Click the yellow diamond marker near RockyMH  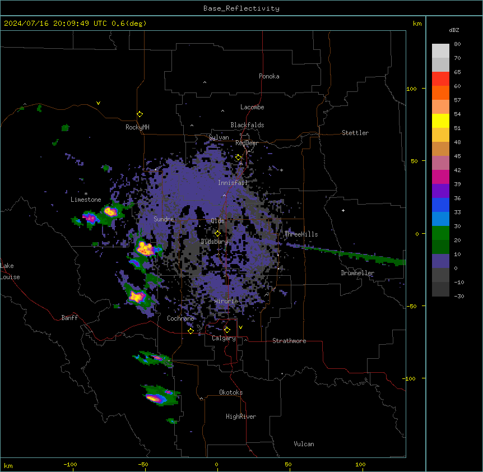[x=140, y=114]
